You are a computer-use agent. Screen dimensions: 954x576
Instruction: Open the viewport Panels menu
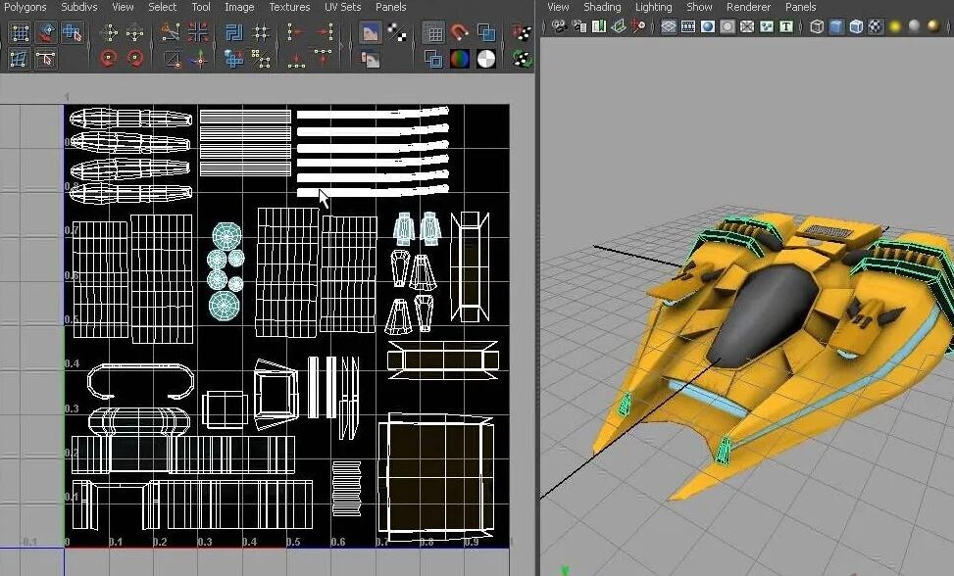801,7
